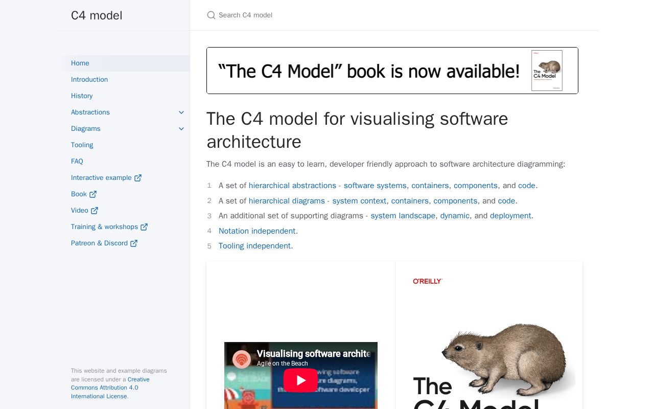Go to the Tooling page
This screenshot has height=409, width=654.
pyautogui.click(x=82, y=145)
